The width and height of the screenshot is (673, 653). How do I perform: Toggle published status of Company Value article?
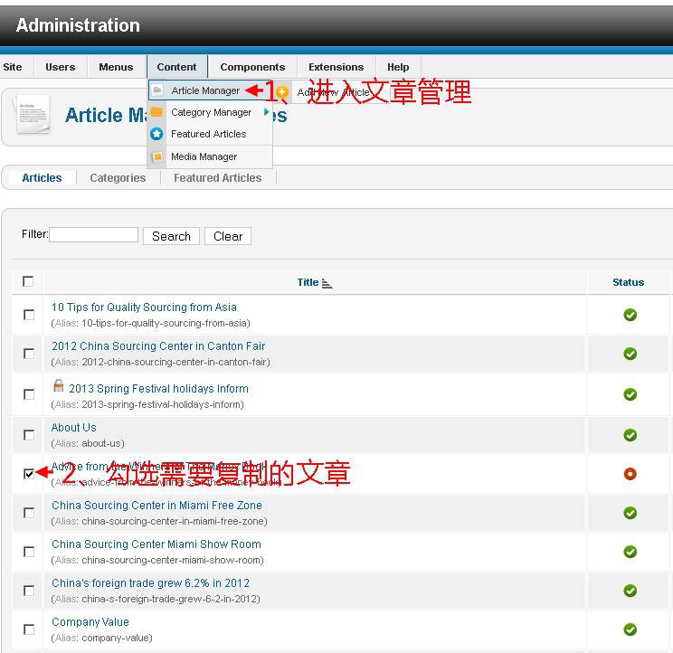click(630, 629)
